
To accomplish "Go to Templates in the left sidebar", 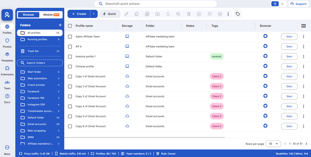I will click(7, 56).
